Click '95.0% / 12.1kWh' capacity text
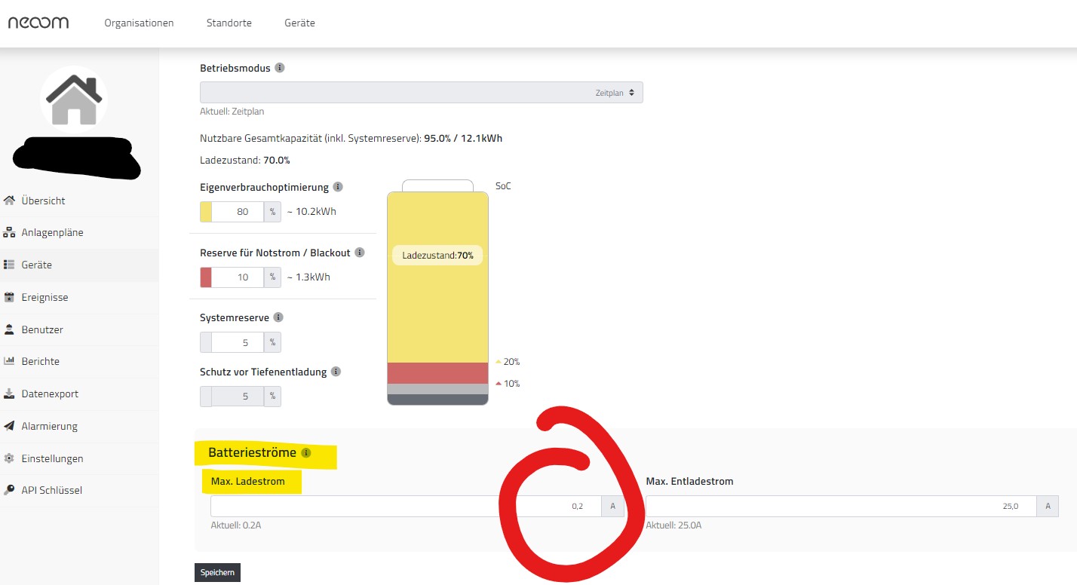 click(463, 139)
